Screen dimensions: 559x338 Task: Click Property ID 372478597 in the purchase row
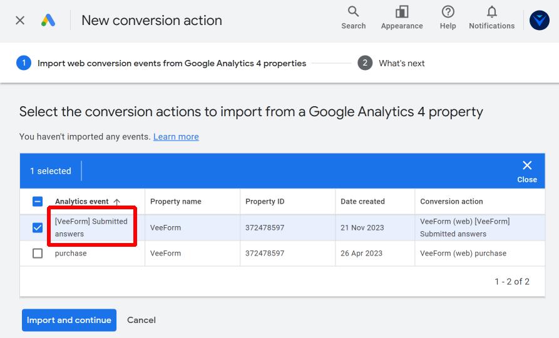tap(265, 253)
